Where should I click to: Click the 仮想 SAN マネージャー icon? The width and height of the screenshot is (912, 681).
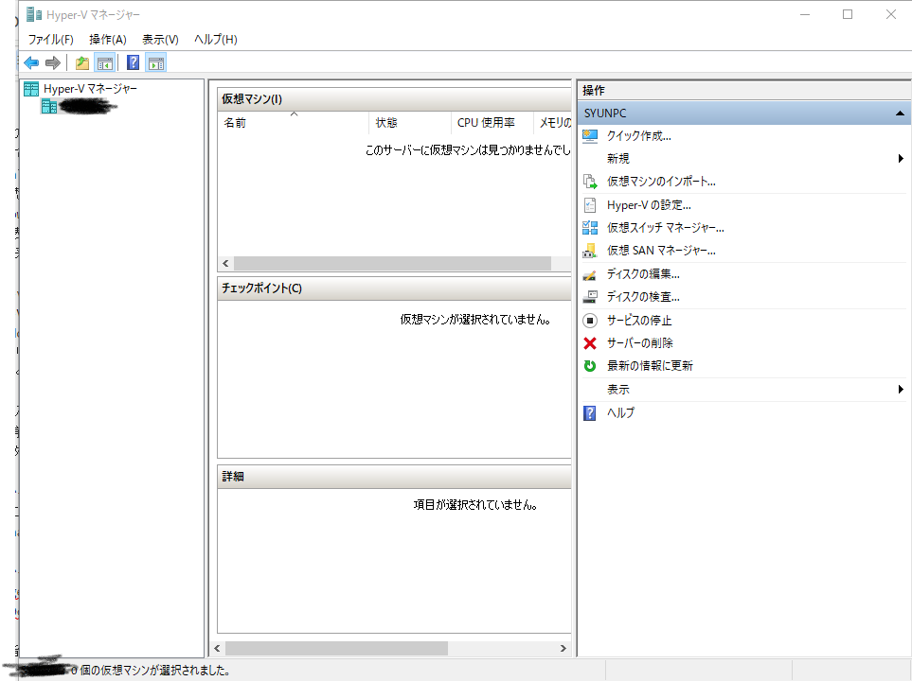point(590,251)
